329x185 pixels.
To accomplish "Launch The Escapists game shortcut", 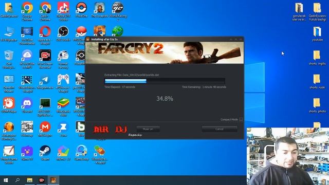I will (100, 10).
